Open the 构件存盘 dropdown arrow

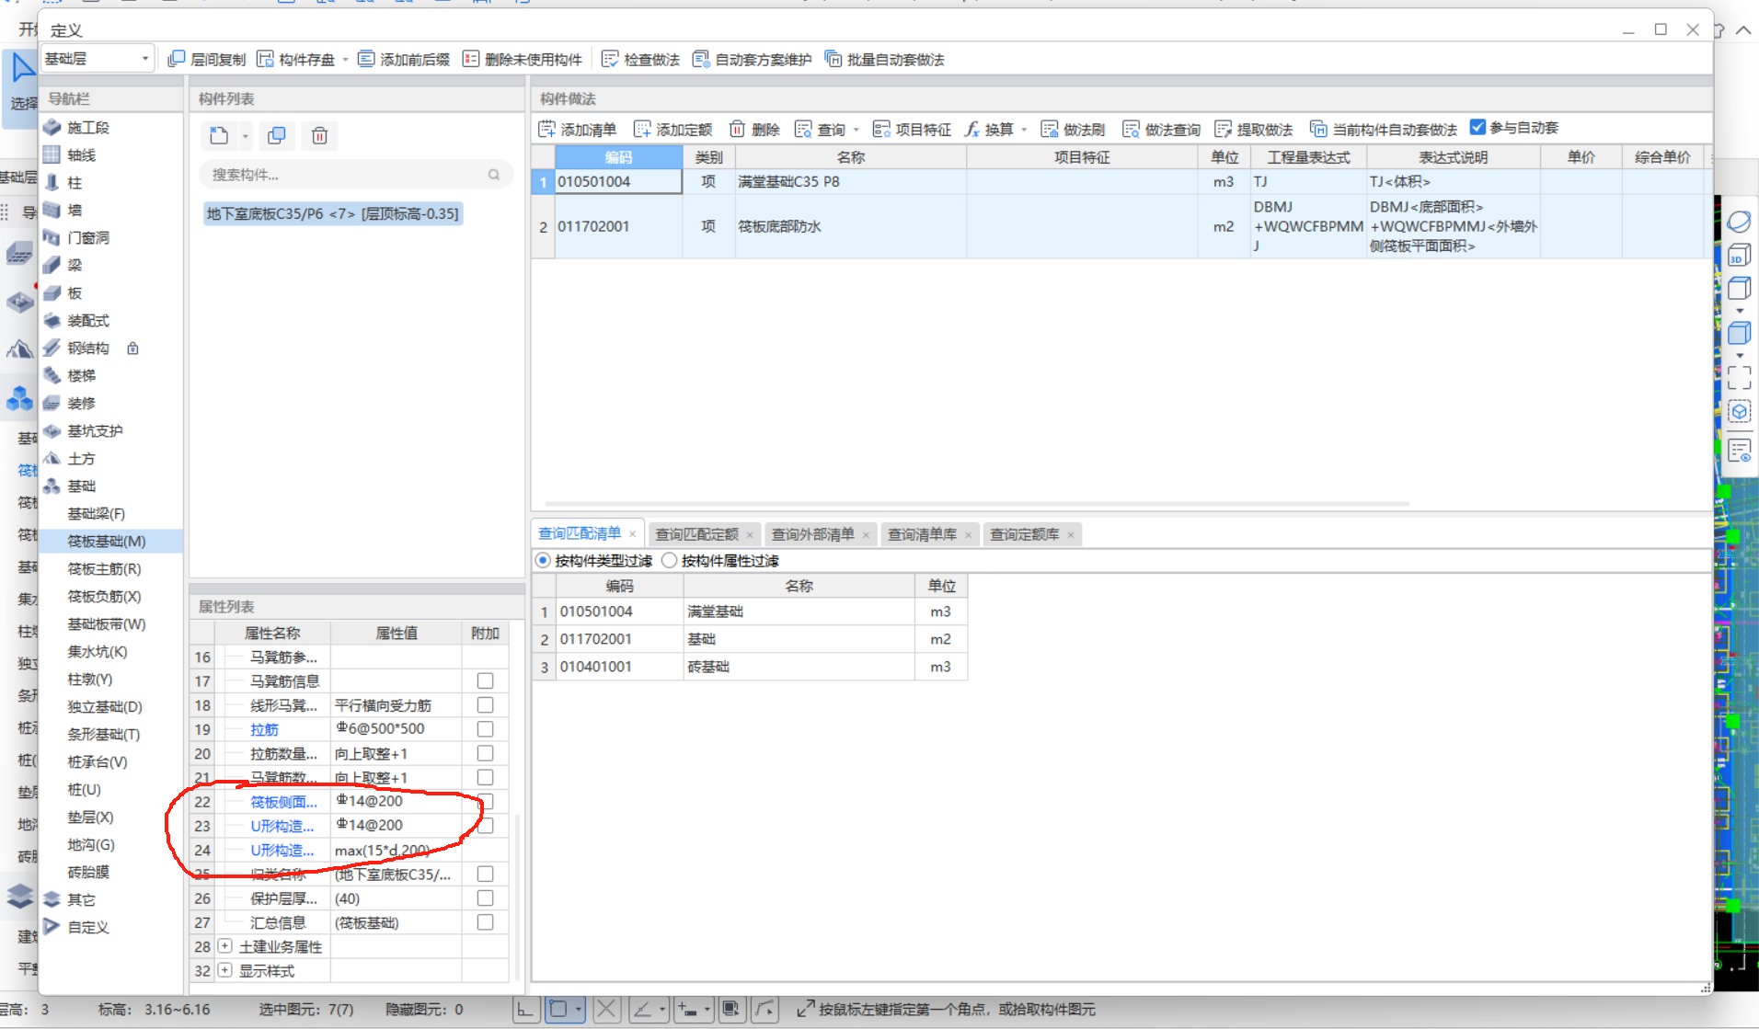(x=346, y=60)
